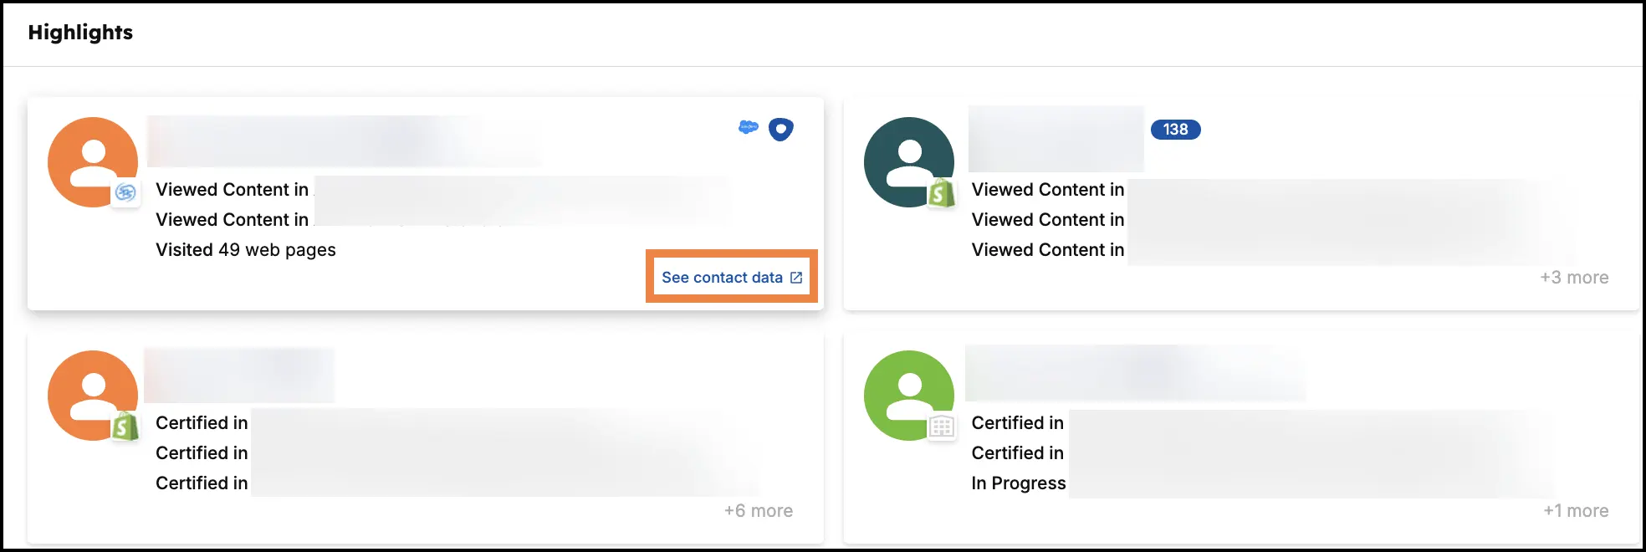Click building badge on the green avatar
The height and width of the screenshot is (552, 1646).
942,427
